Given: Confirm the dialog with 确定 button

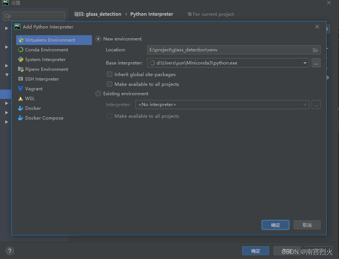Looking at the screenshot, I should coord(276,225).
